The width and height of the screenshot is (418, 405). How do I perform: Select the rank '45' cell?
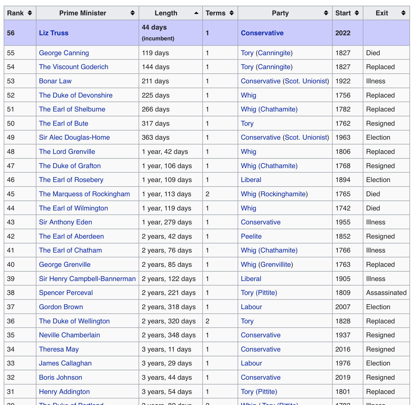click(x=20, y=194)
